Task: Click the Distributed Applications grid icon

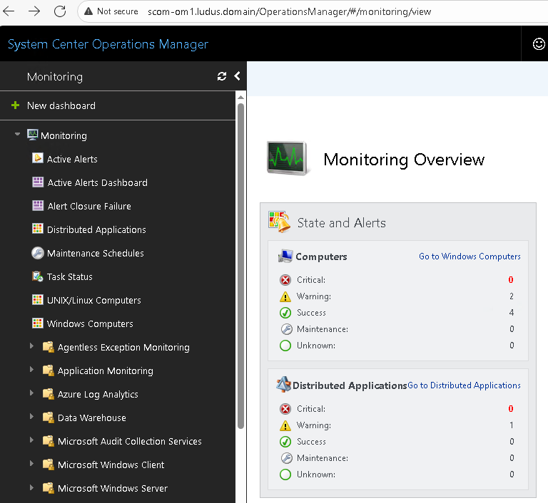Action: (38, 229)
